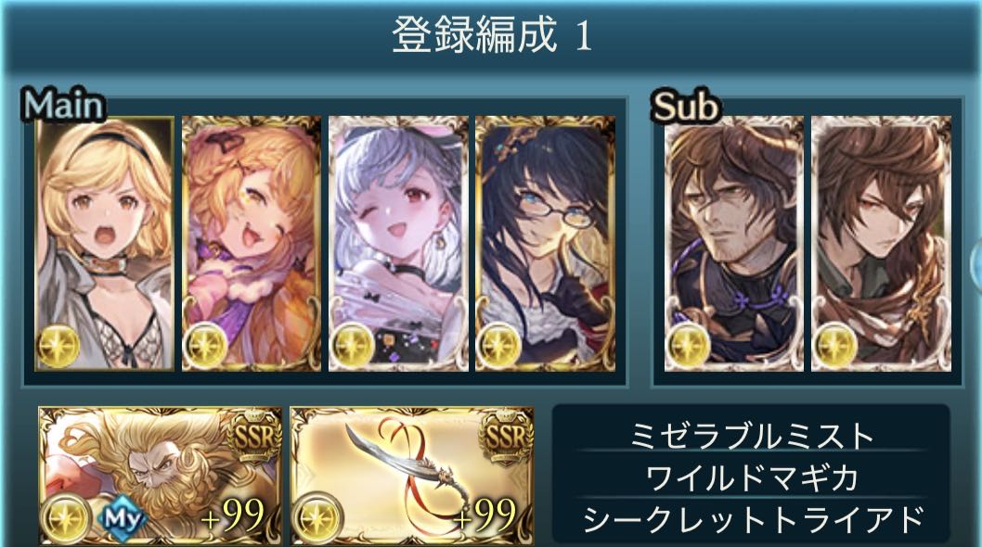This screenshot has height=547, width=982.
Task: Select the dark-haired character with glasses
Action: pos(545,244)
